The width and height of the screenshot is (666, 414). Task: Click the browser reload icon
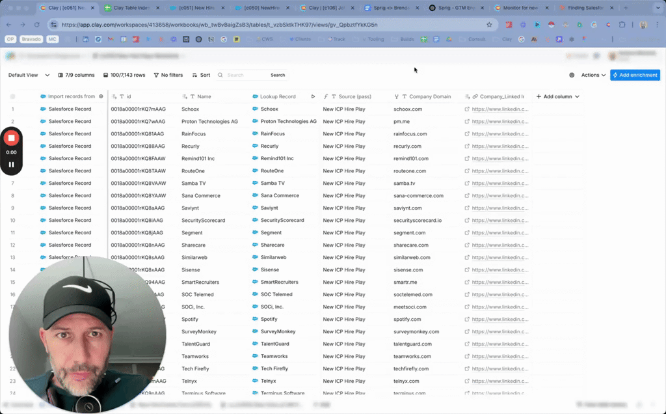coord(37,25)
